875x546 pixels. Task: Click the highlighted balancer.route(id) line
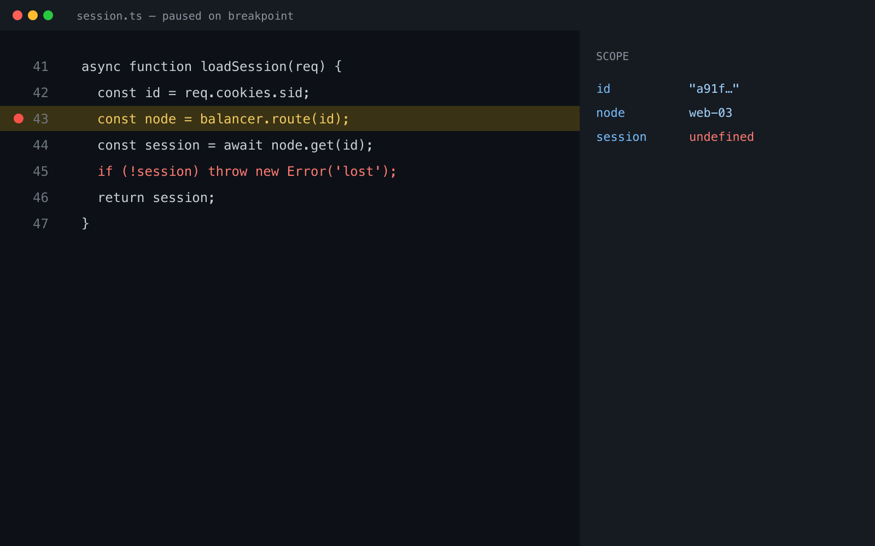tap(223, 119)
